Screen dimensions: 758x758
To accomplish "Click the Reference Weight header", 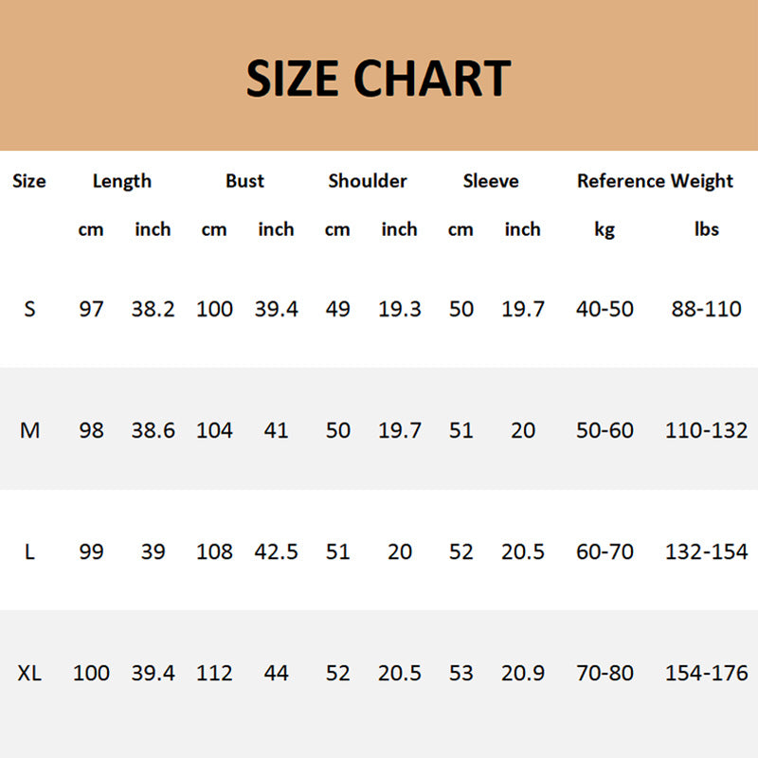I will click(655, 181).
